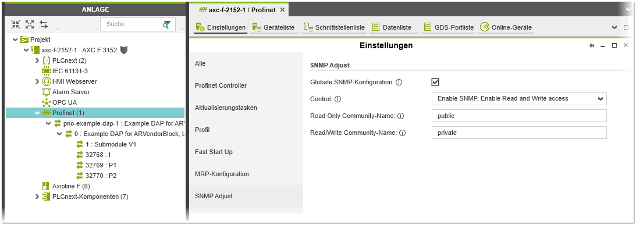Click Read Only Community-Name field
The image size is (636, 225).
[x=519, y=116]
